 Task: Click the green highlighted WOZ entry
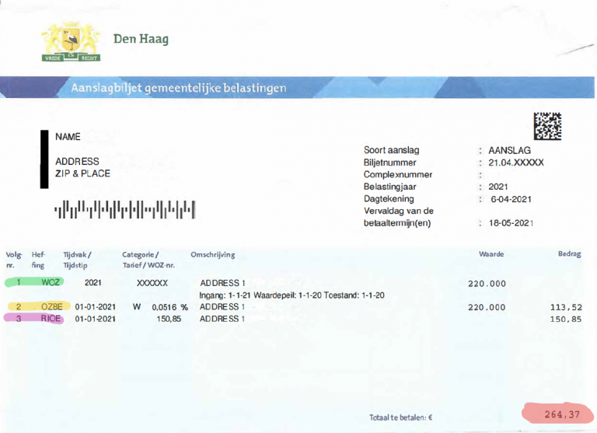[x=34, y=282]
